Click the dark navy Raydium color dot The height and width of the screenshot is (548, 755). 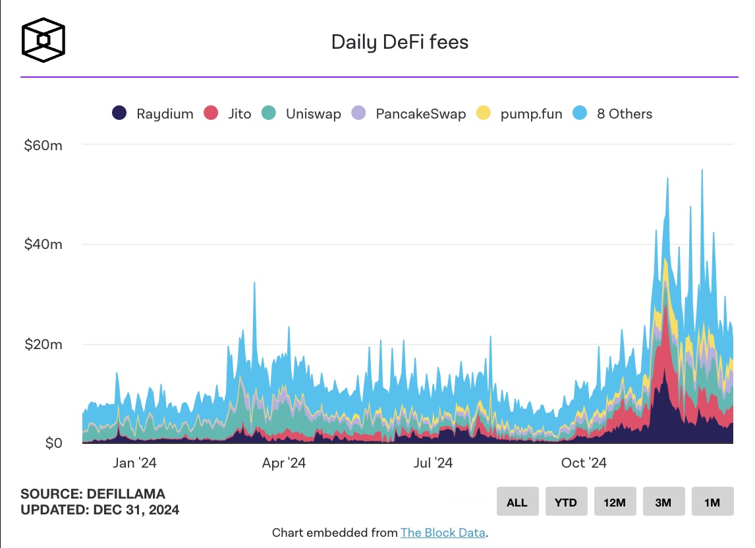(x=119, y=113)
